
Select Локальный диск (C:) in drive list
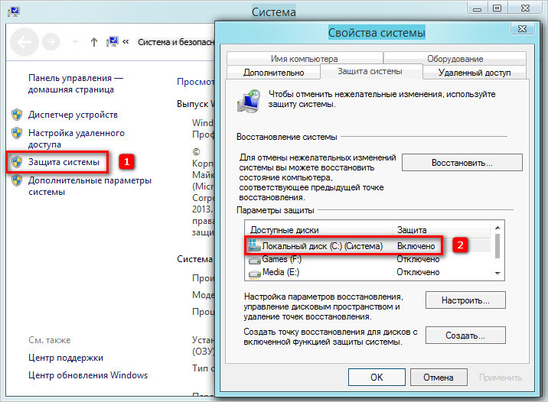[x=321, y=246]
